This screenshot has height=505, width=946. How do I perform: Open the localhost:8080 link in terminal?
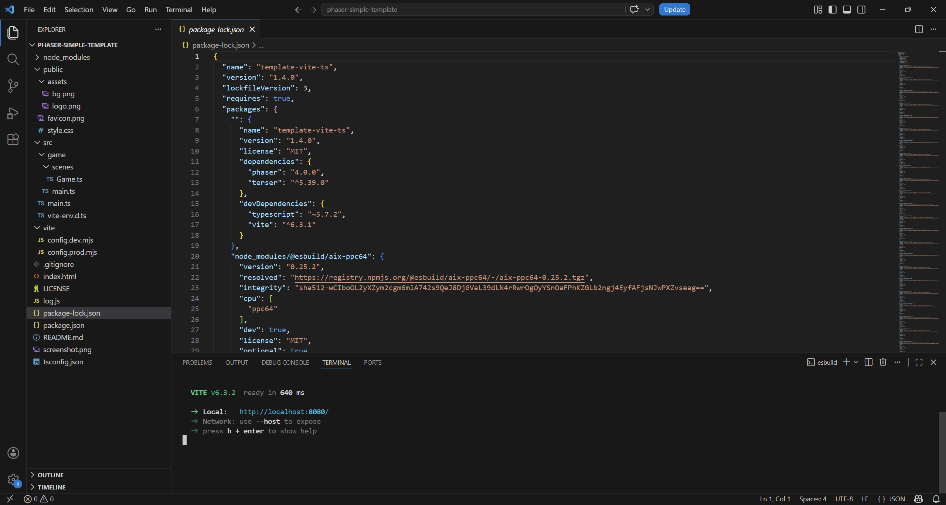click(283, 412)
